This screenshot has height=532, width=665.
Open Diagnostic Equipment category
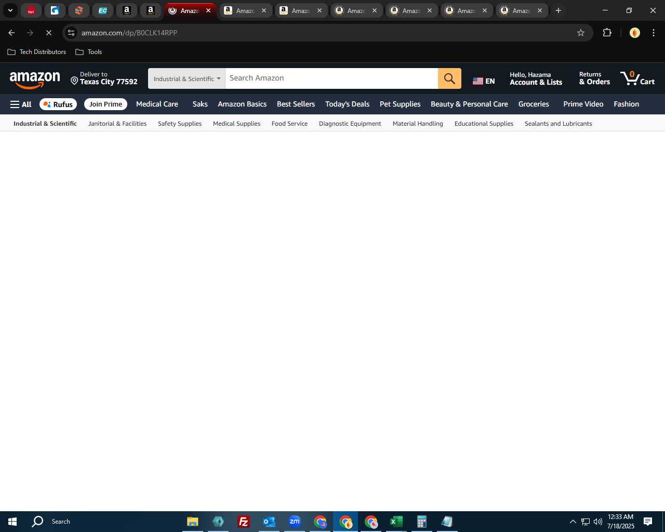click(x=350, y=124)
